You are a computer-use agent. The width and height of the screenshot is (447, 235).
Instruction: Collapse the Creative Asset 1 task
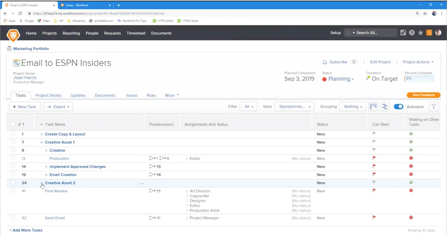(x=42, y=142)
